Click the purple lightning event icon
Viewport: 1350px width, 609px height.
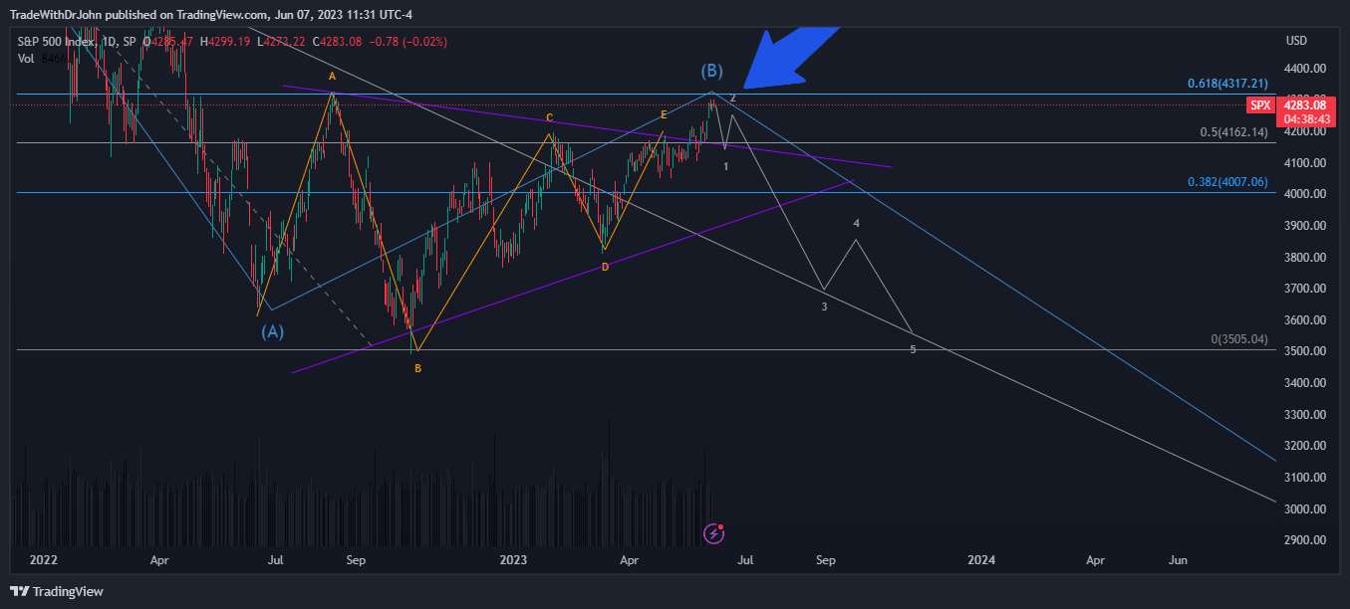pyautogui.click(x=713, y=533)
